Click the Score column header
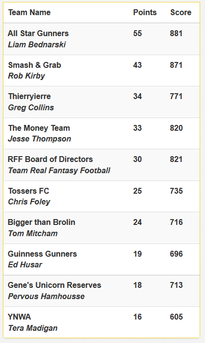205x343 pixels. tap(181, 13)
